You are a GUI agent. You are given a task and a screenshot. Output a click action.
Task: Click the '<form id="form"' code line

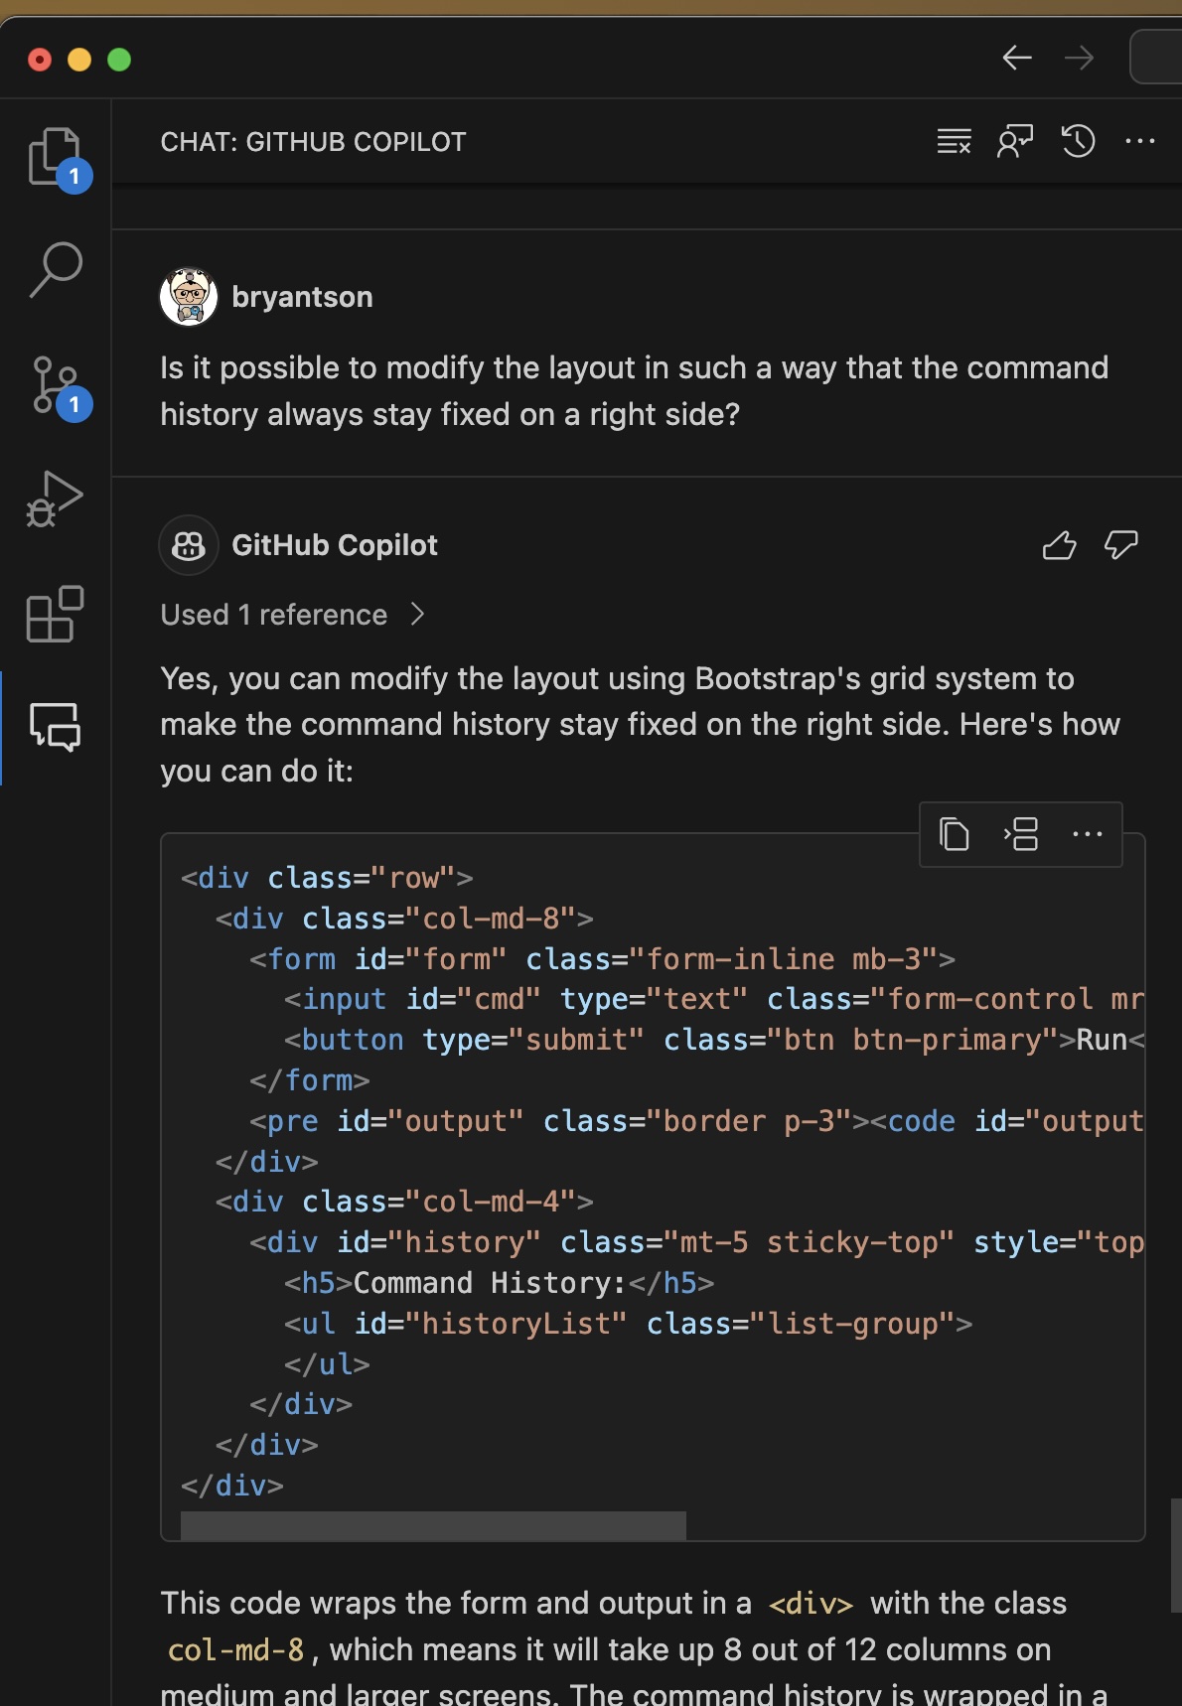coord(602,959)
